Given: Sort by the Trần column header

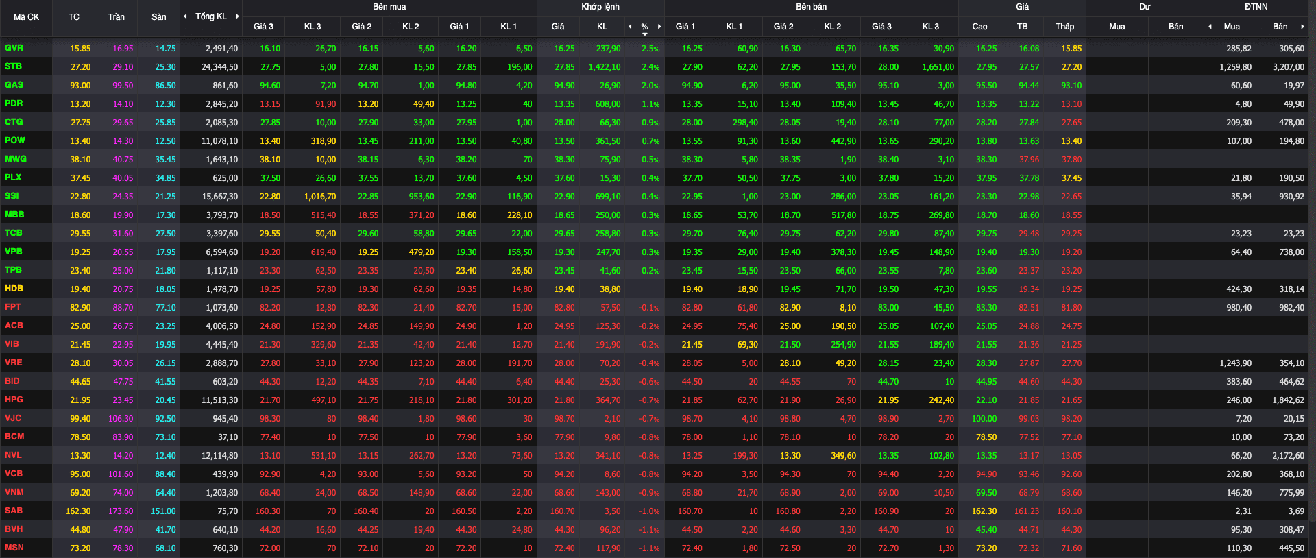Looking at the screenshot, I should coord(117,17).
